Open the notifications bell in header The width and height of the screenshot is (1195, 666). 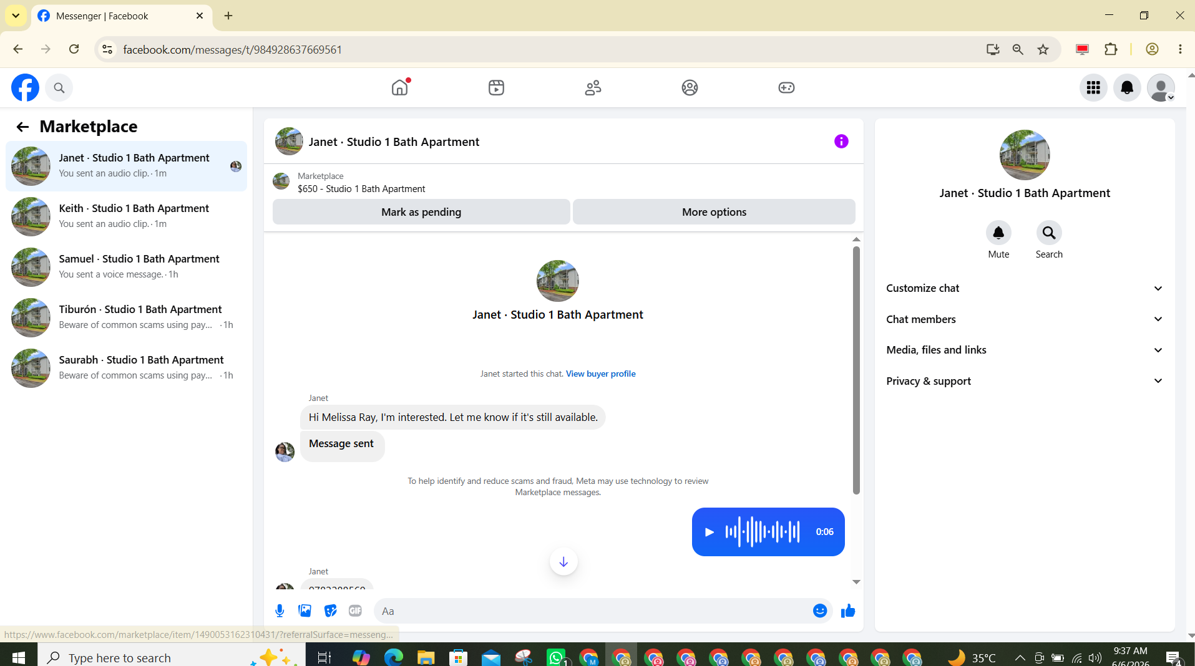point(1127,88)
